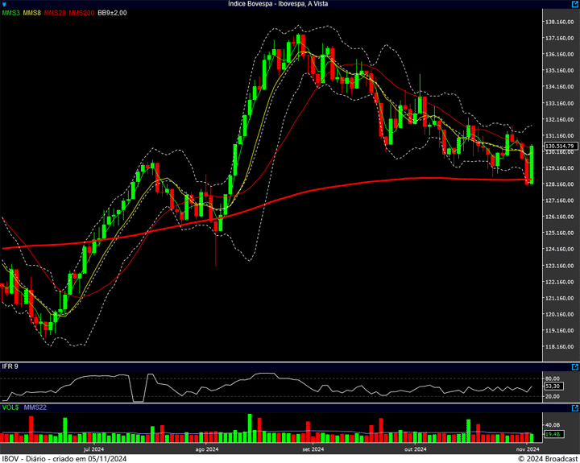Click the red pop-out icon in title bar
The width and height of the screenshot is (580, 463).
(x=575, y=4)
